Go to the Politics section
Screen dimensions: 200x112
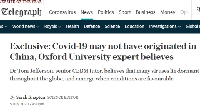(x=106, y=12)
